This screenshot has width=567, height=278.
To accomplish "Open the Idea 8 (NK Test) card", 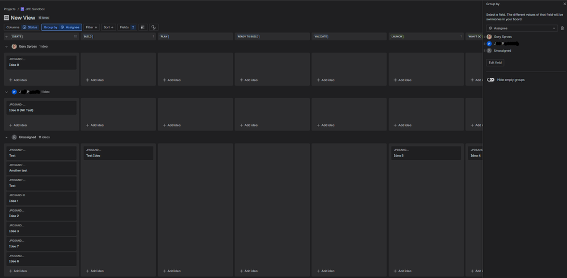I will pyautogui.click(x=41, y=108).
